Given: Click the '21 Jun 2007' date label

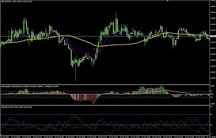Looking at the screenshot, I should point(4,137).
